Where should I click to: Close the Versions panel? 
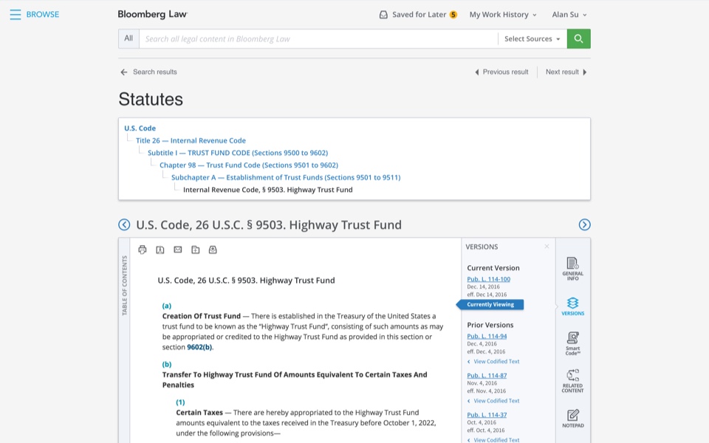pos(547,247)
